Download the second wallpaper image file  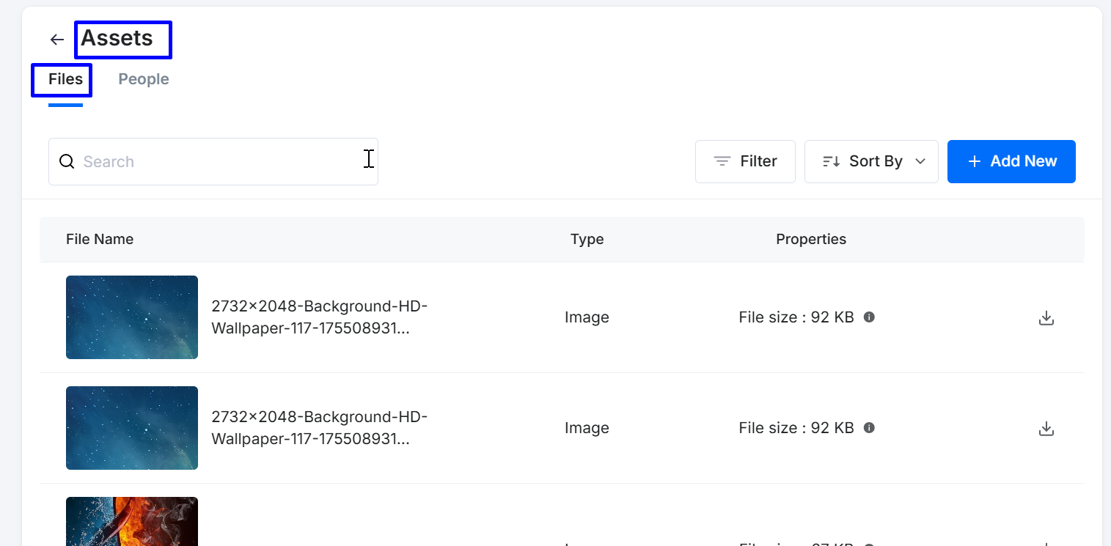pyautogui.click(x=1046, y=429)
